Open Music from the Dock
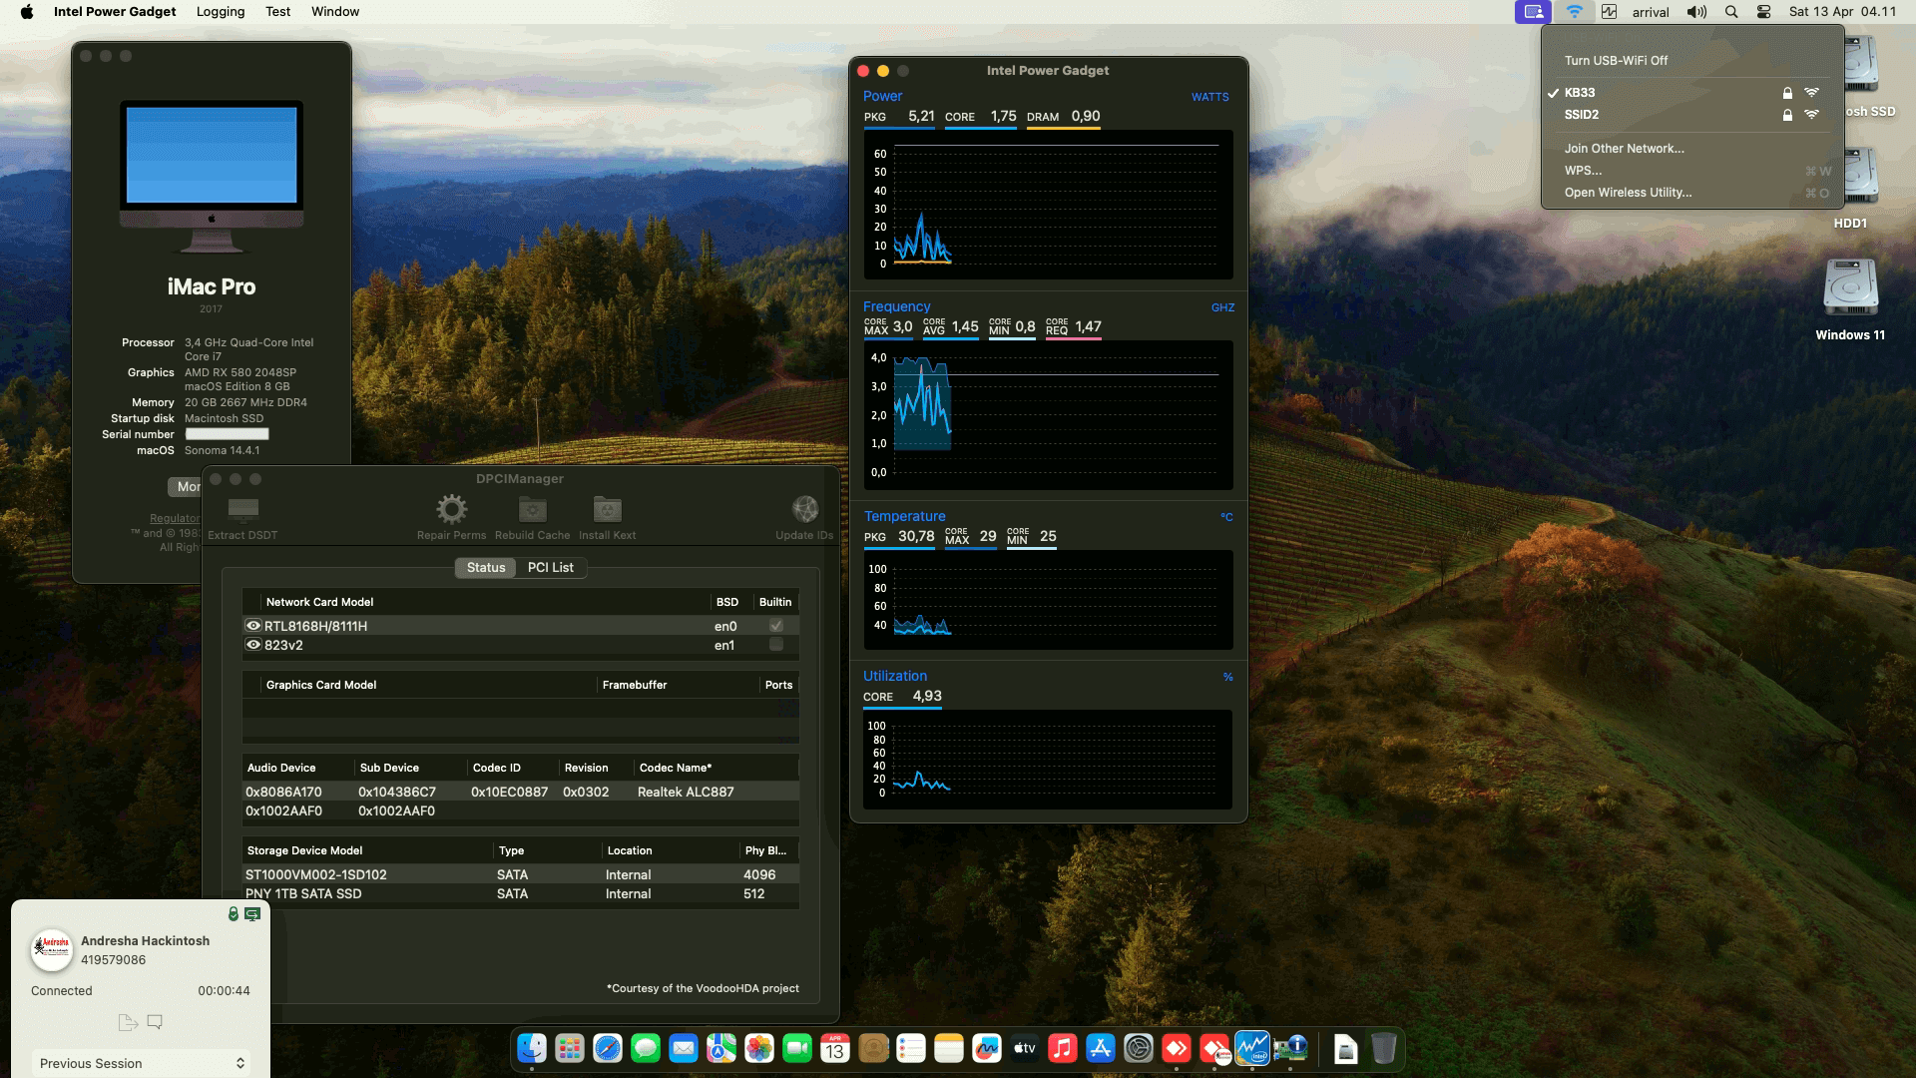Viewport: 1916px width, 1078px height. pyautogui.click(x=1063, y=1048)
